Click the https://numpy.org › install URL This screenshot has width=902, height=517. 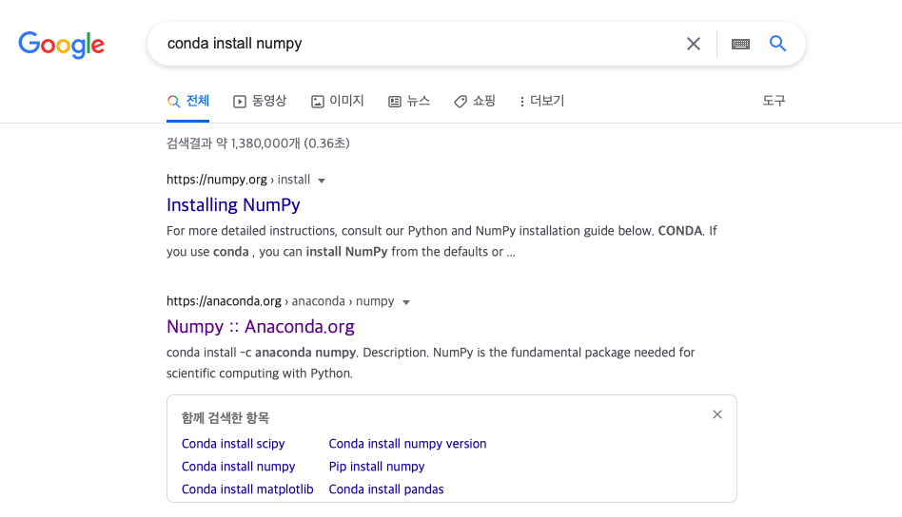238,180
